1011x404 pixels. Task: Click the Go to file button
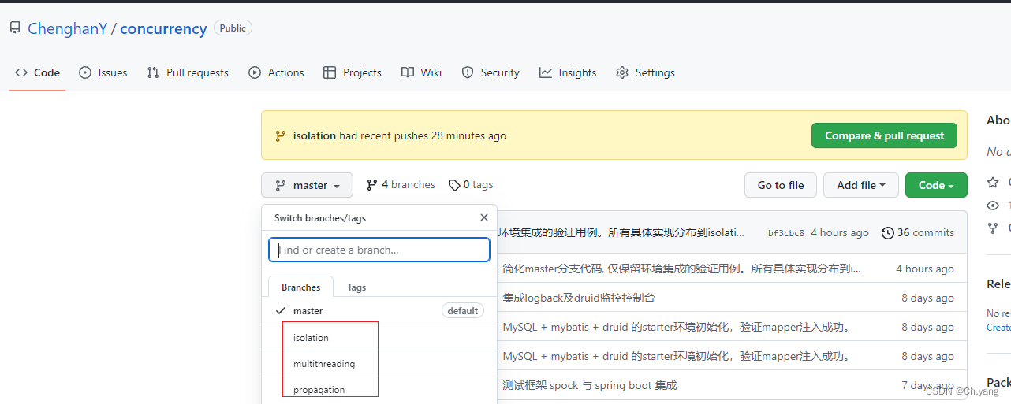781,185
